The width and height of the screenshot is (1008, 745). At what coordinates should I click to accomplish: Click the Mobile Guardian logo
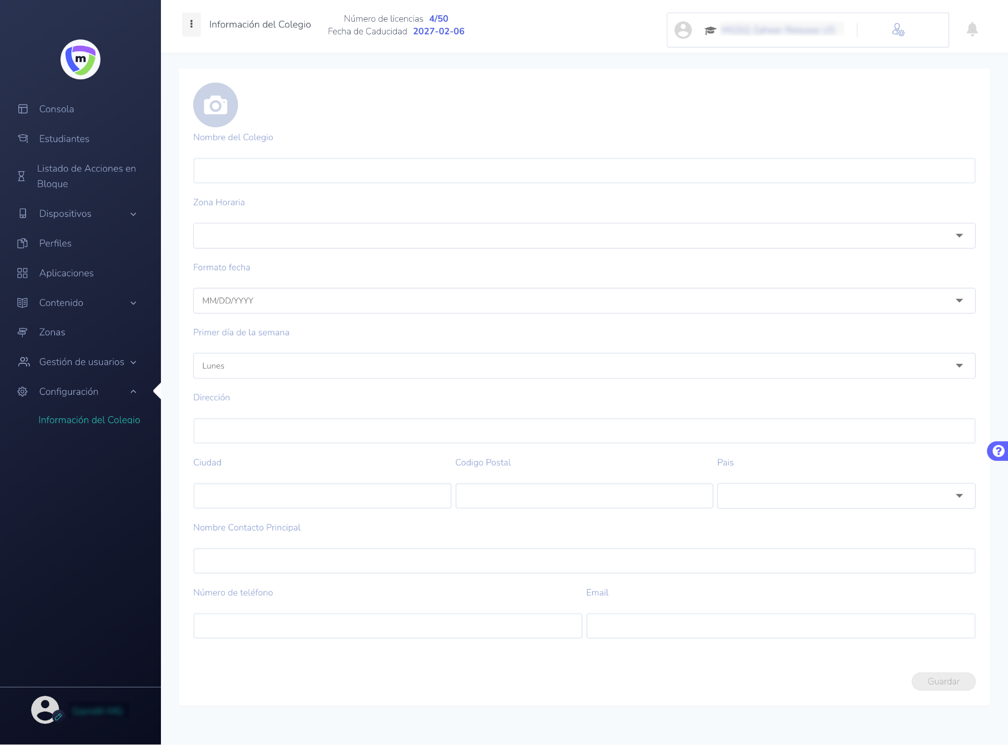pyautogui.click(x=80, y=60)
